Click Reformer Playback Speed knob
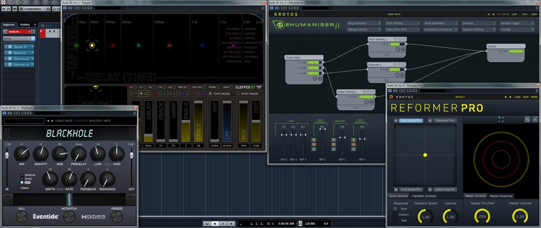This screenshot has height=228, width=541. click(425, 217)
